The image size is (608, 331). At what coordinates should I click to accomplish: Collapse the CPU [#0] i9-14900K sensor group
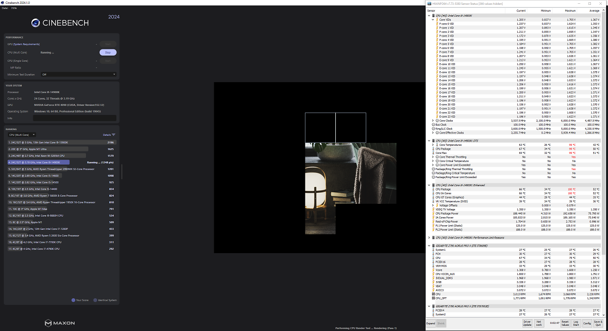coord(429,16)
